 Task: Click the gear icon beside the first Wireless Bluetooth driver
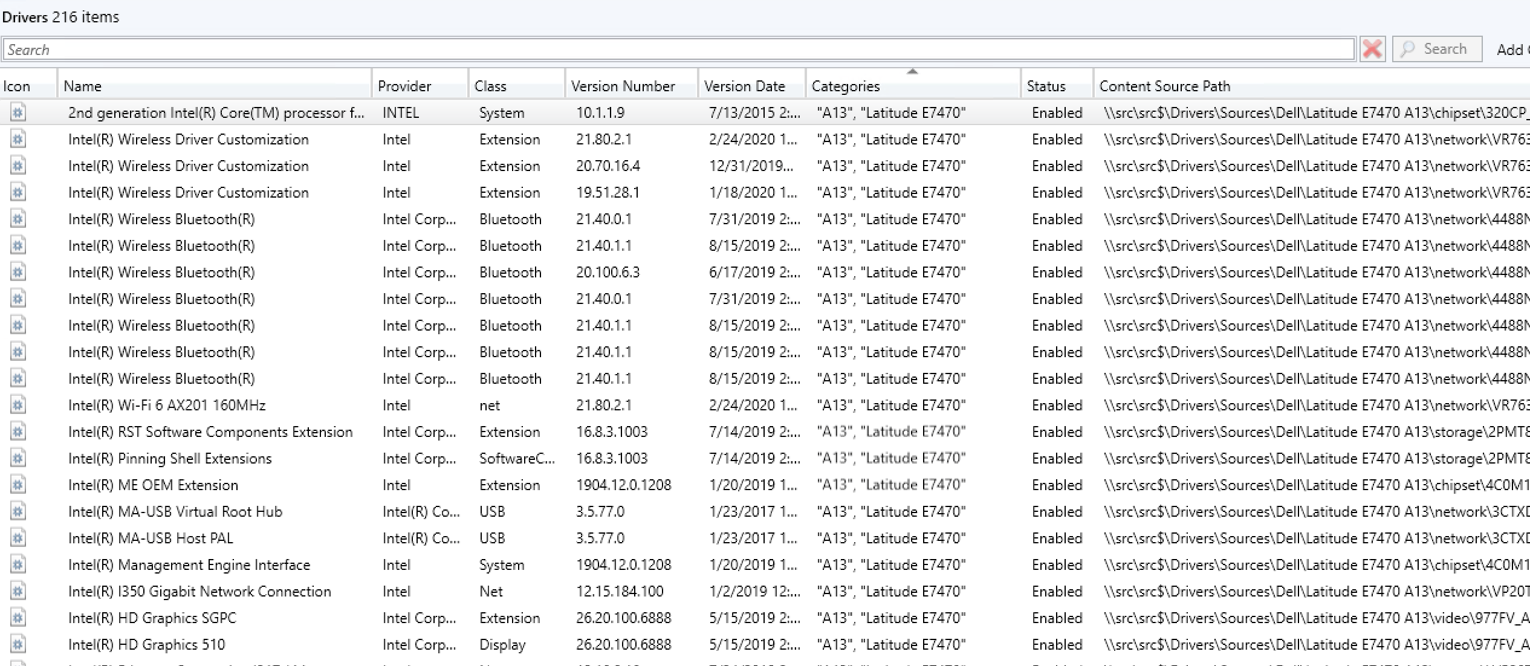click(18, 219)
